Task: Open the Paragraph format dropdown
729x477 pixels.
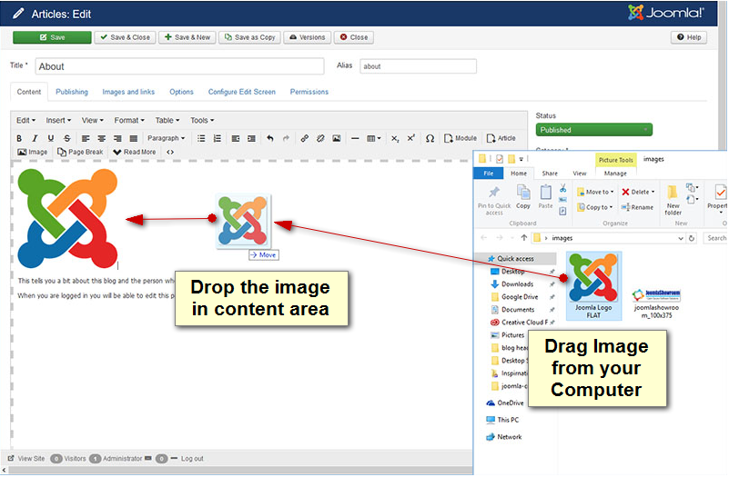Action: tap(166, 138)
